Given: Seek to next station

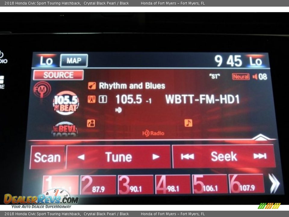Looking at the screenshot, I should [260, 156].
